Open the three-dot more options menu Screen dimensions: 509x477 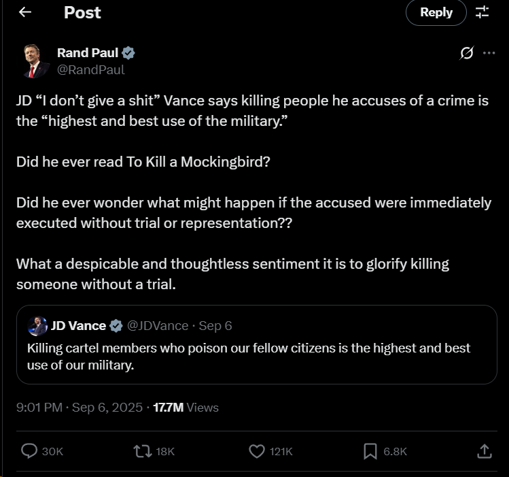pos(489,53)
